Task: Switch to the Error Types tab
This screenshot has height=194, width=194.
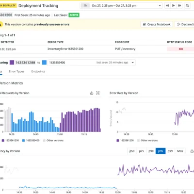Action: point(16,71)
